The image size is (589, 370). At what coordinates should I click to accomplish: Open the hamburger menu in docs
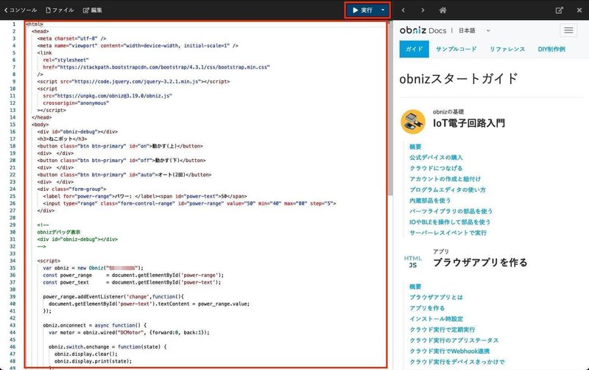coord(568,30)
